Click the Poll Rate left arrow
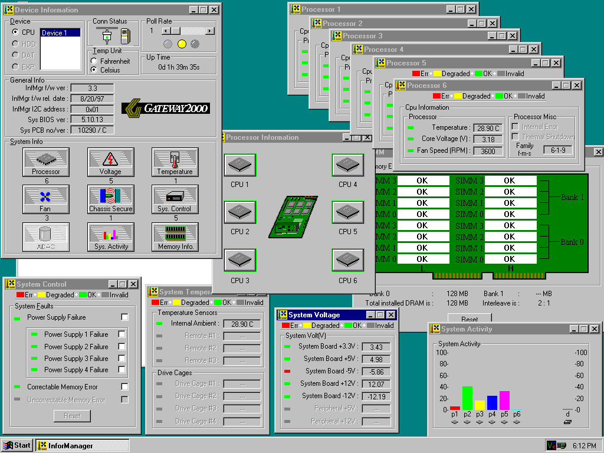 click(166, 31)
